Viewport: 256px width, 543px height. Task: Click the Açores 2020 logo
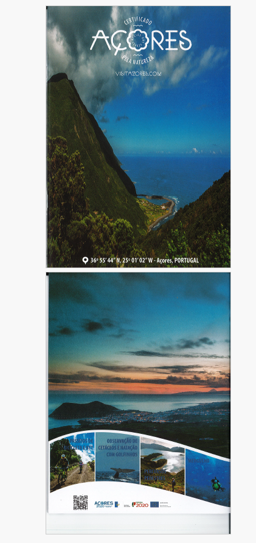click(104, 504)
